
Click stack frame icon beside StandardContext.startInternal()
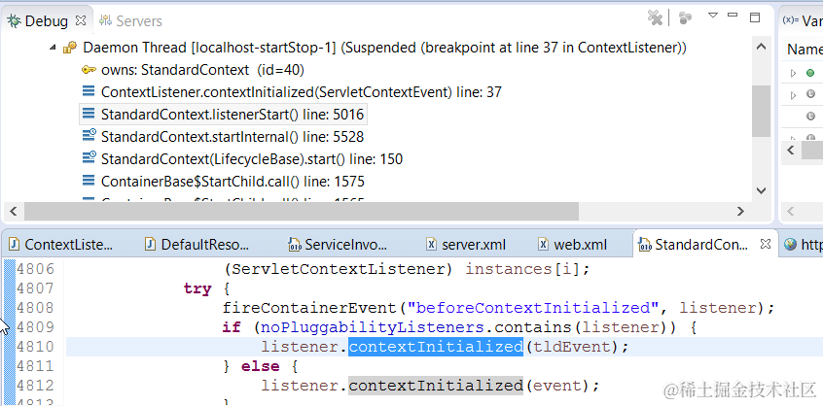click(x=89, y=136)
